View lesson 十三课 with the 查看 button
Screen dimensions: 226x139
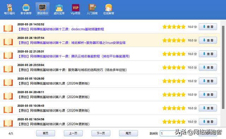(208, 27)
